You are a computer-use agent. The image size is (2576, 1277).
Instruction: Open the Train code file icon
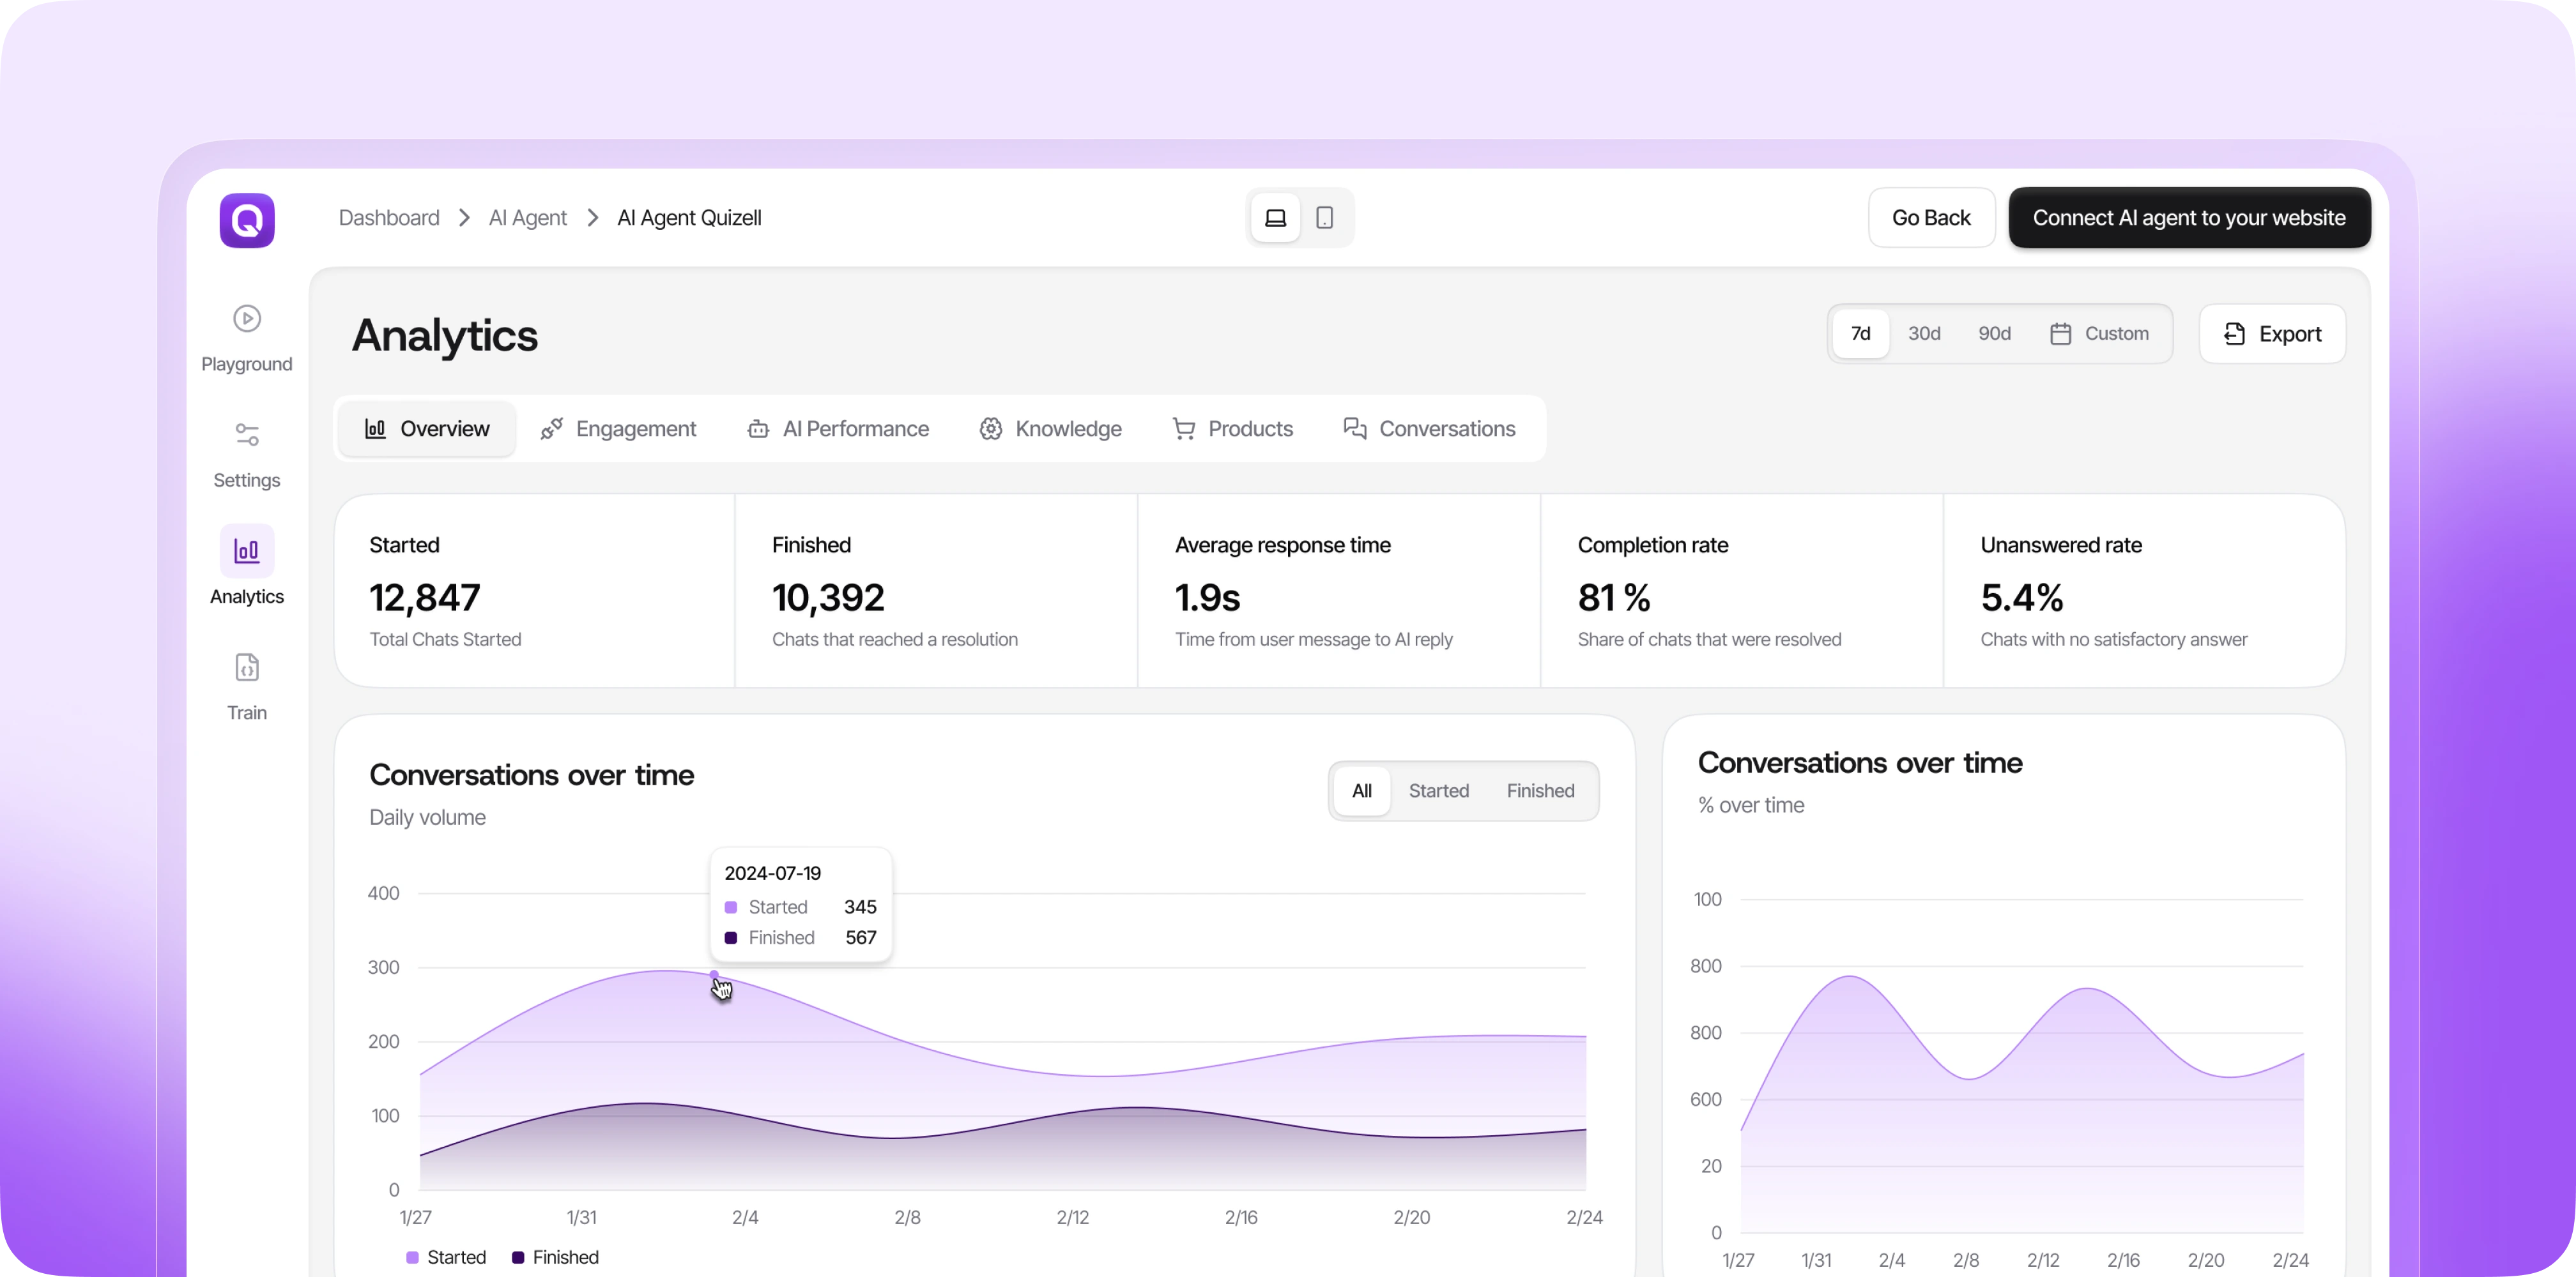pos(247,667)
